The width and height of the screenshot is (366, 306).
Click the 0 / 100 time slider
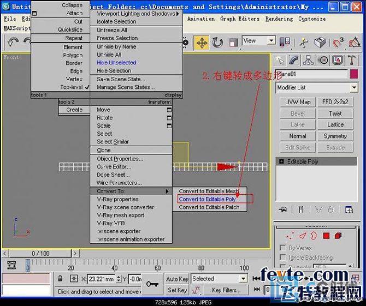coord(40,253)
